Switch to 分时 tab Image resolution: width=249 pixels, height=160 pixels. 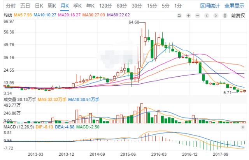click(x=11, y=6)
